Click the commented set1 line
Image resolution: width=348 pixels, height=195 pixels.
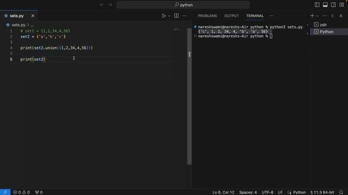pyautogui.click(x=45, y=31)
